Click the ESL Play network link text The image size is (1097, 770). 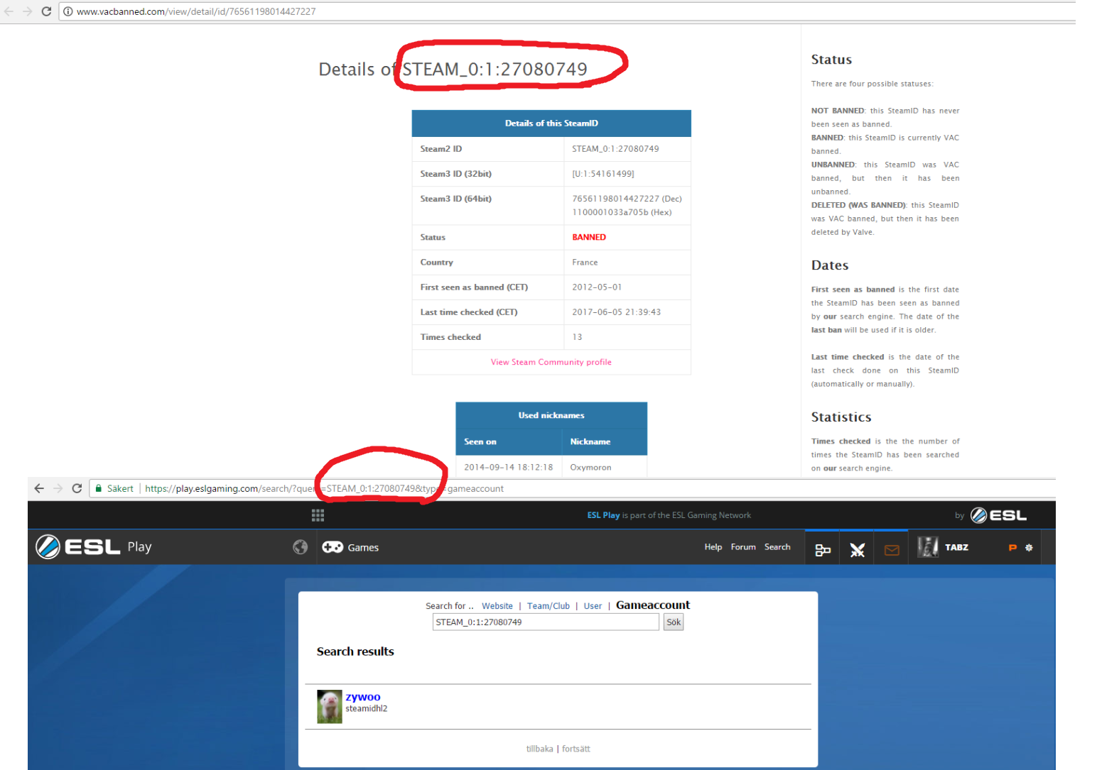click(603, 515)
